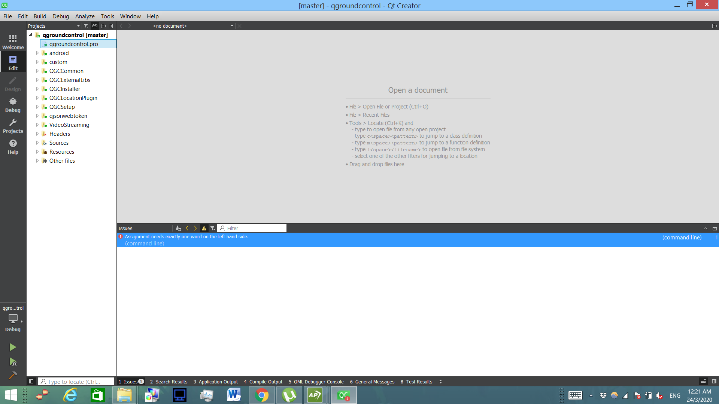Screen dimensions: 719x404
Task: Click the Windows Start button
Action: pyautogui.click(x=11, y=395)
